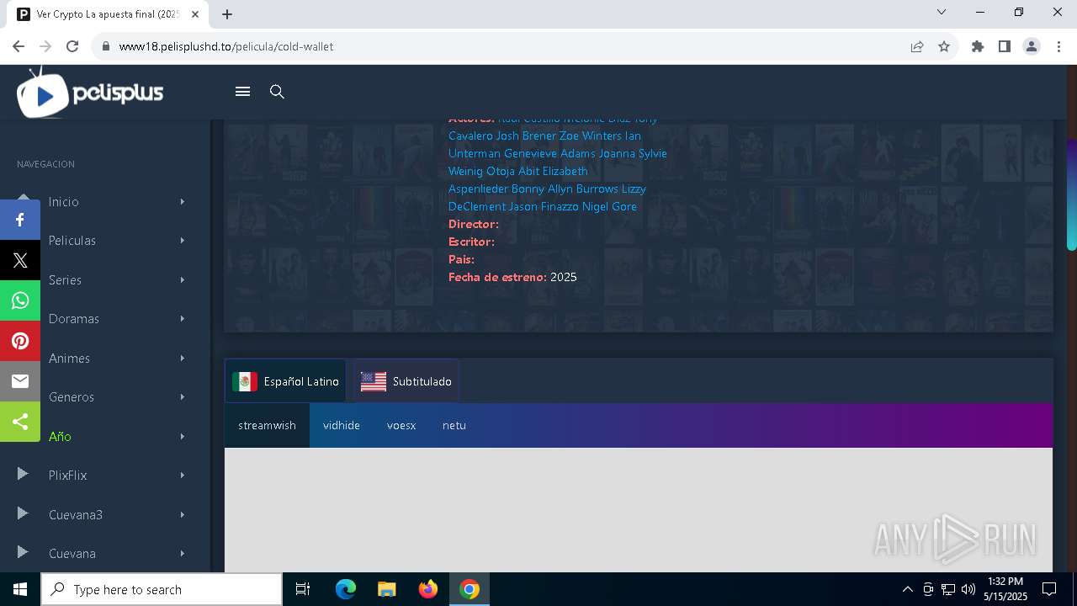Go back to previous page
The height and width of the screenshot is (606, 1077).
pos(19,46)
